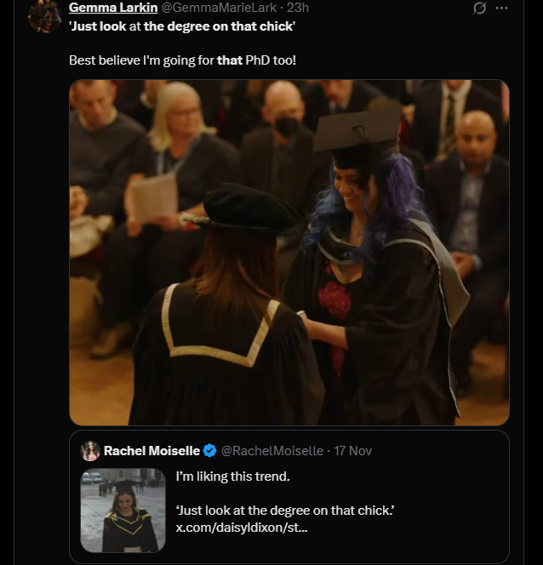
Task: Open the graduation ceremony photo
Action: pos(289,252)
